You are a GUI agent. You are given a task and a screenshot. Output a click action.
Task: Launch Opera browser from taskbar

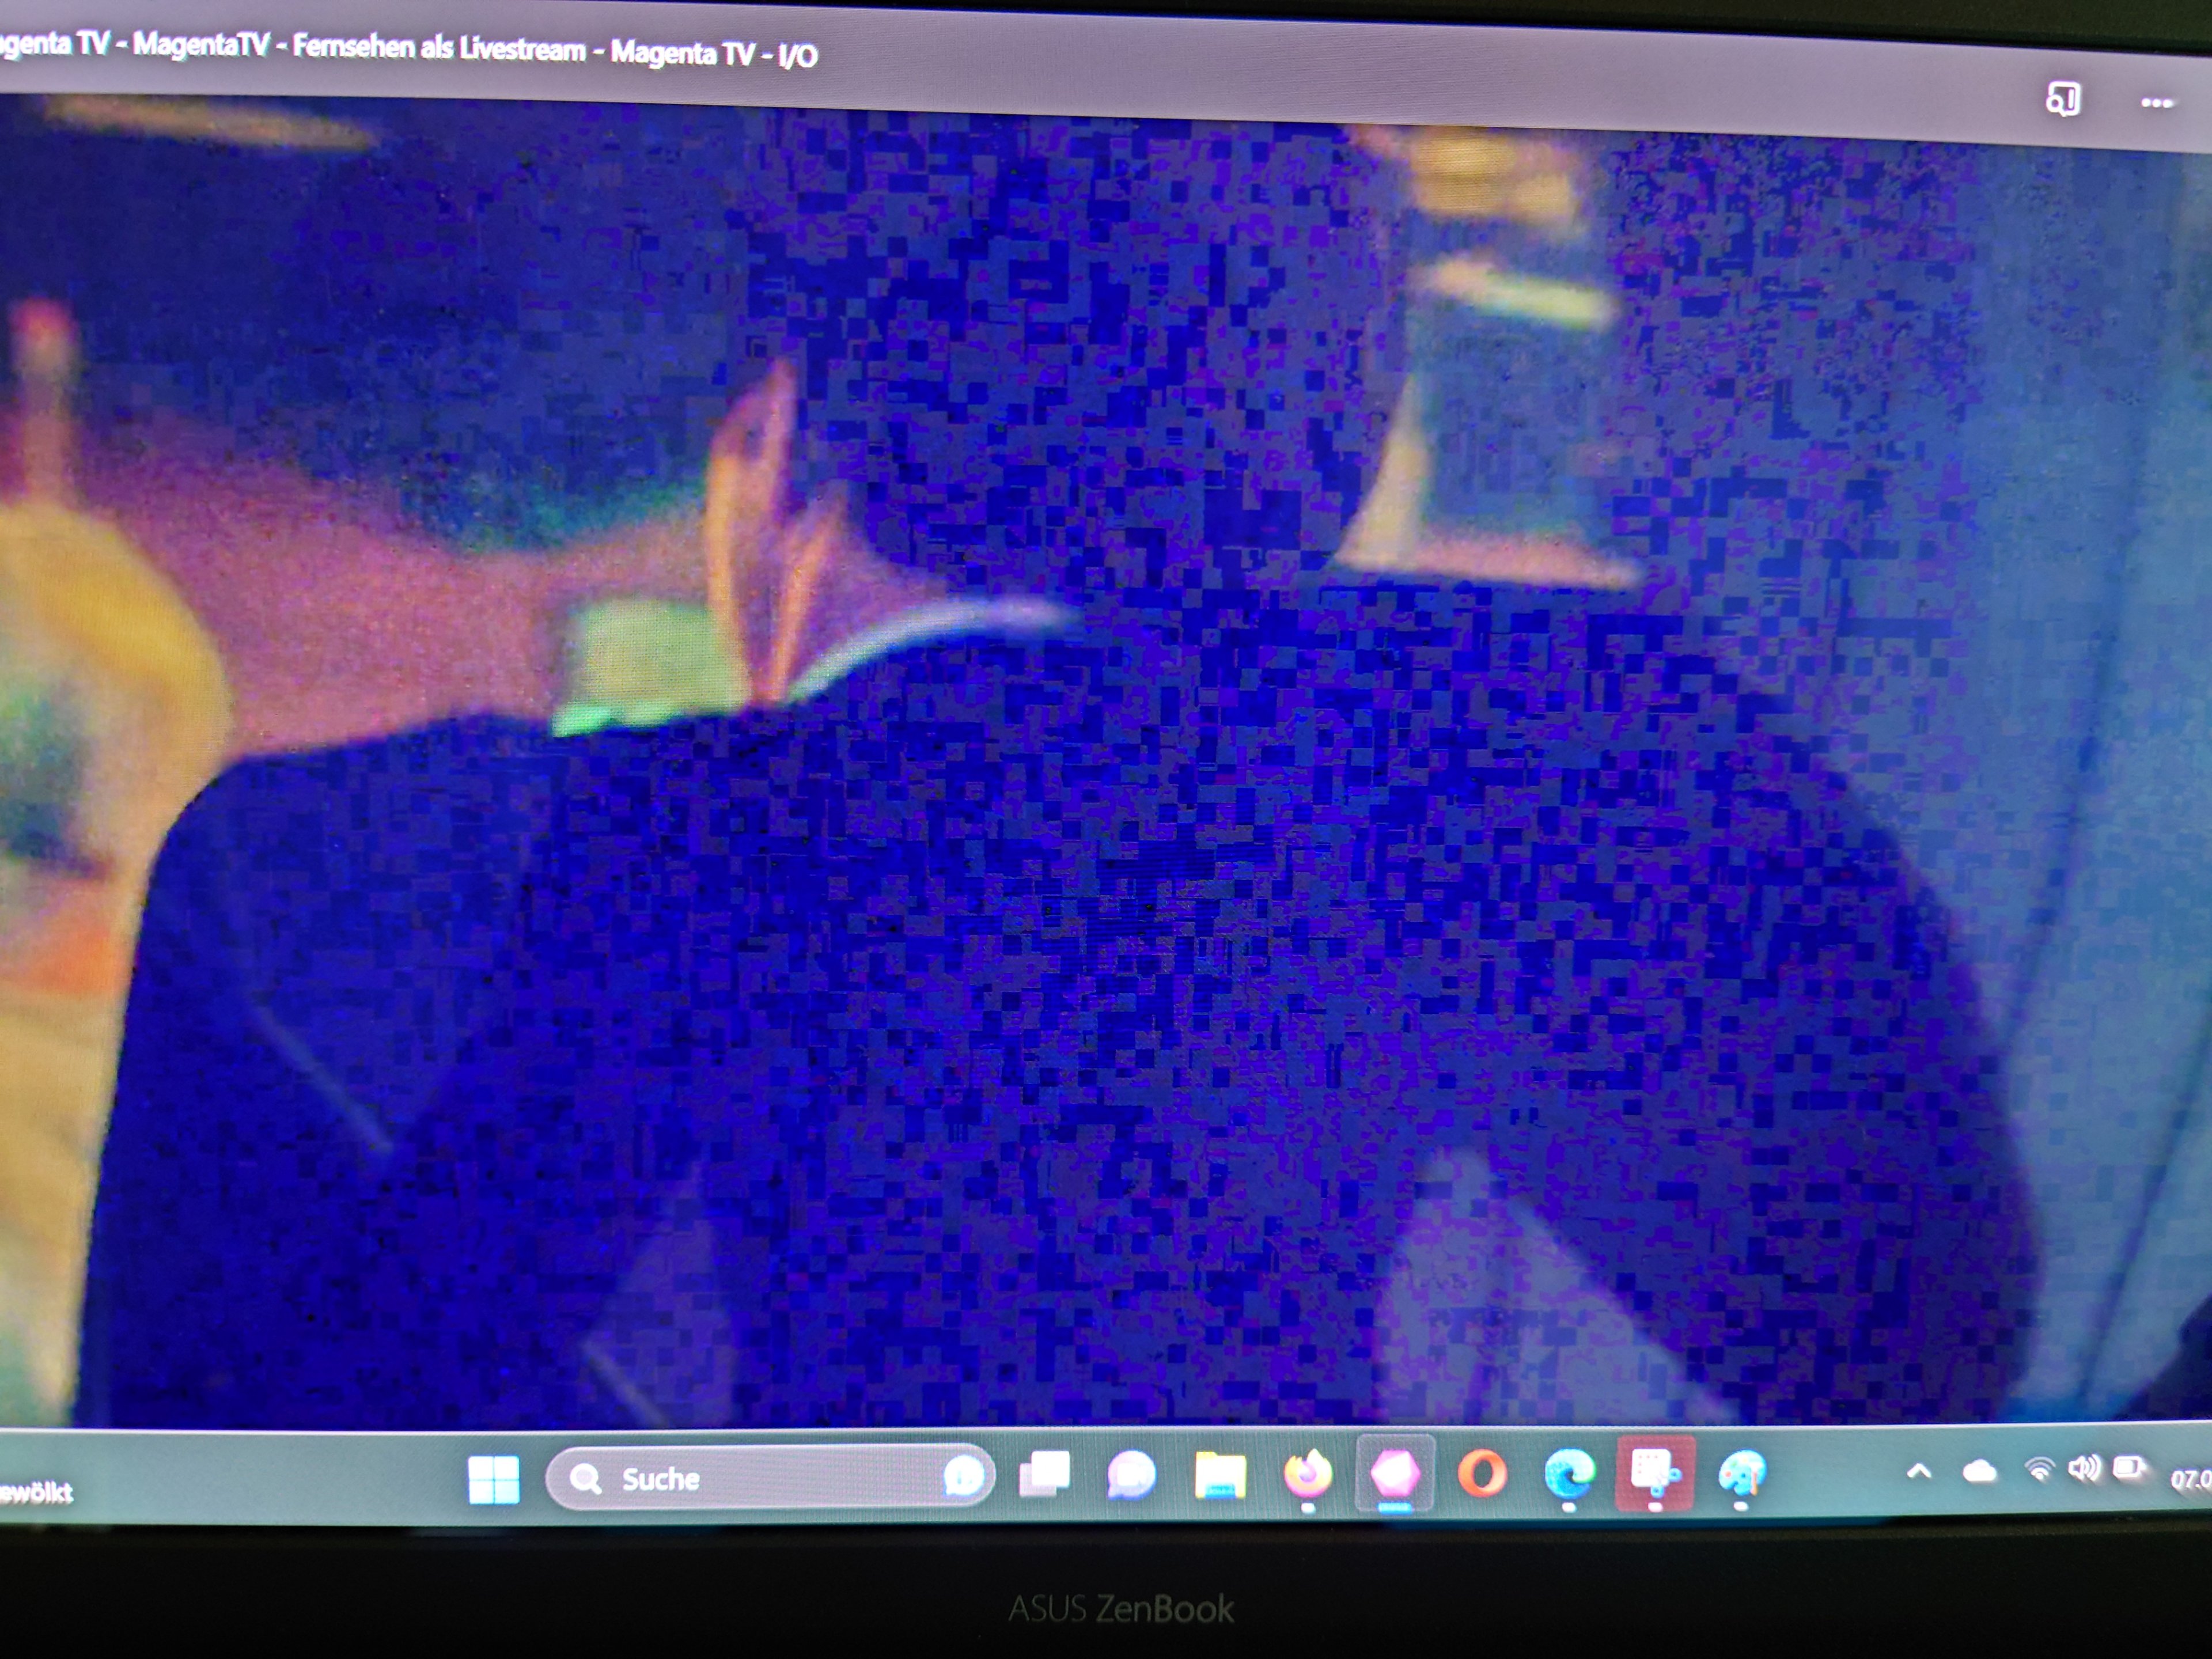[1482, 1474]
